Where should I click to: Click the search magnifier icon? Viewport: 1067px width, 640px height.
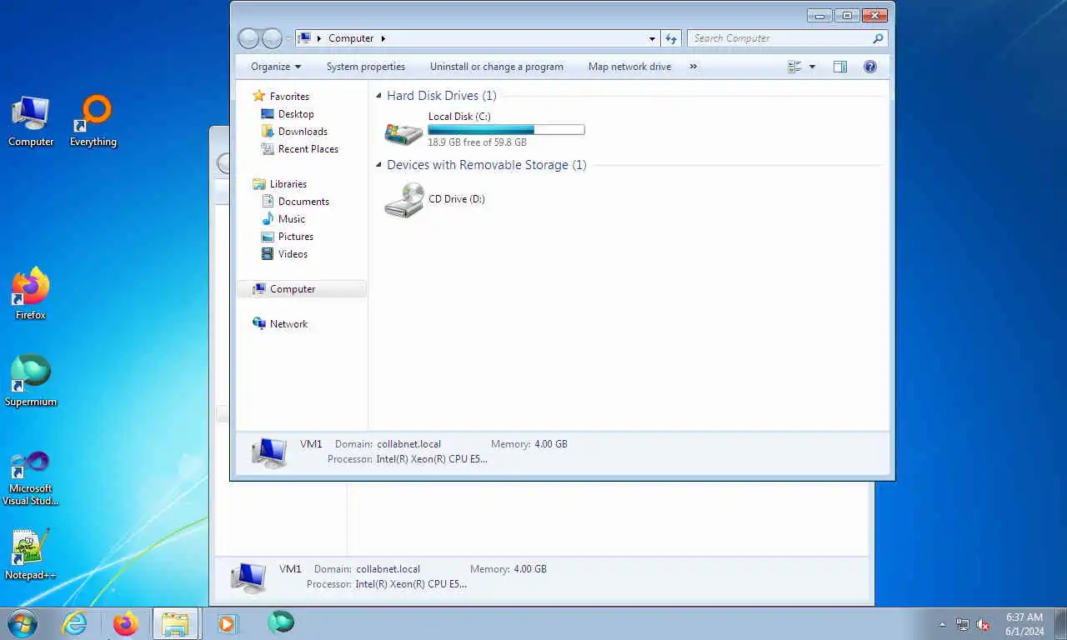click(878, 38)
